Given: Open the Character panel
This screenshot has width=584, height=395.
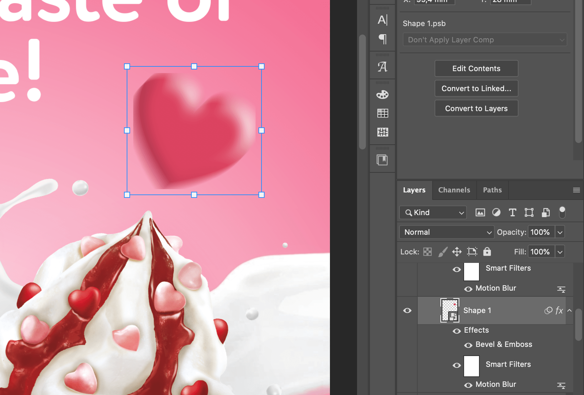Looking at the screenshot, I should (x=382, y=19).
